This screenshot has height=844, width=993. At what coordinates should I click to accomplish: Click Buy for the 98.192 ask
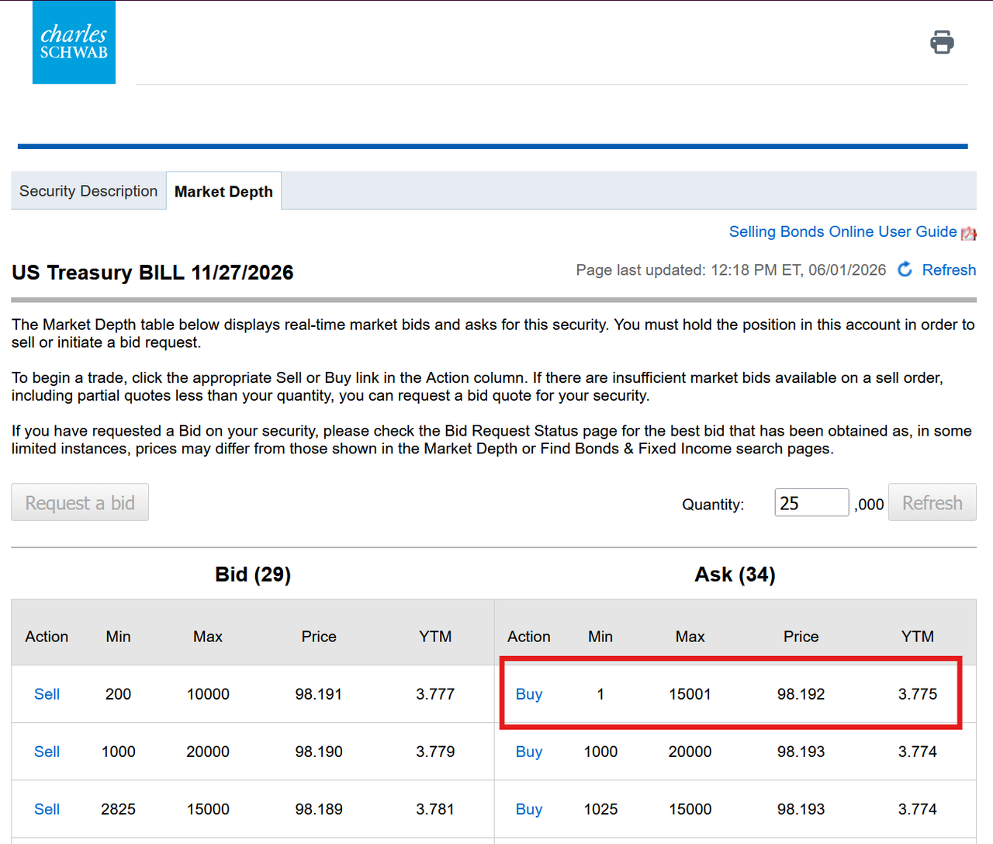[x=529, y=694]
